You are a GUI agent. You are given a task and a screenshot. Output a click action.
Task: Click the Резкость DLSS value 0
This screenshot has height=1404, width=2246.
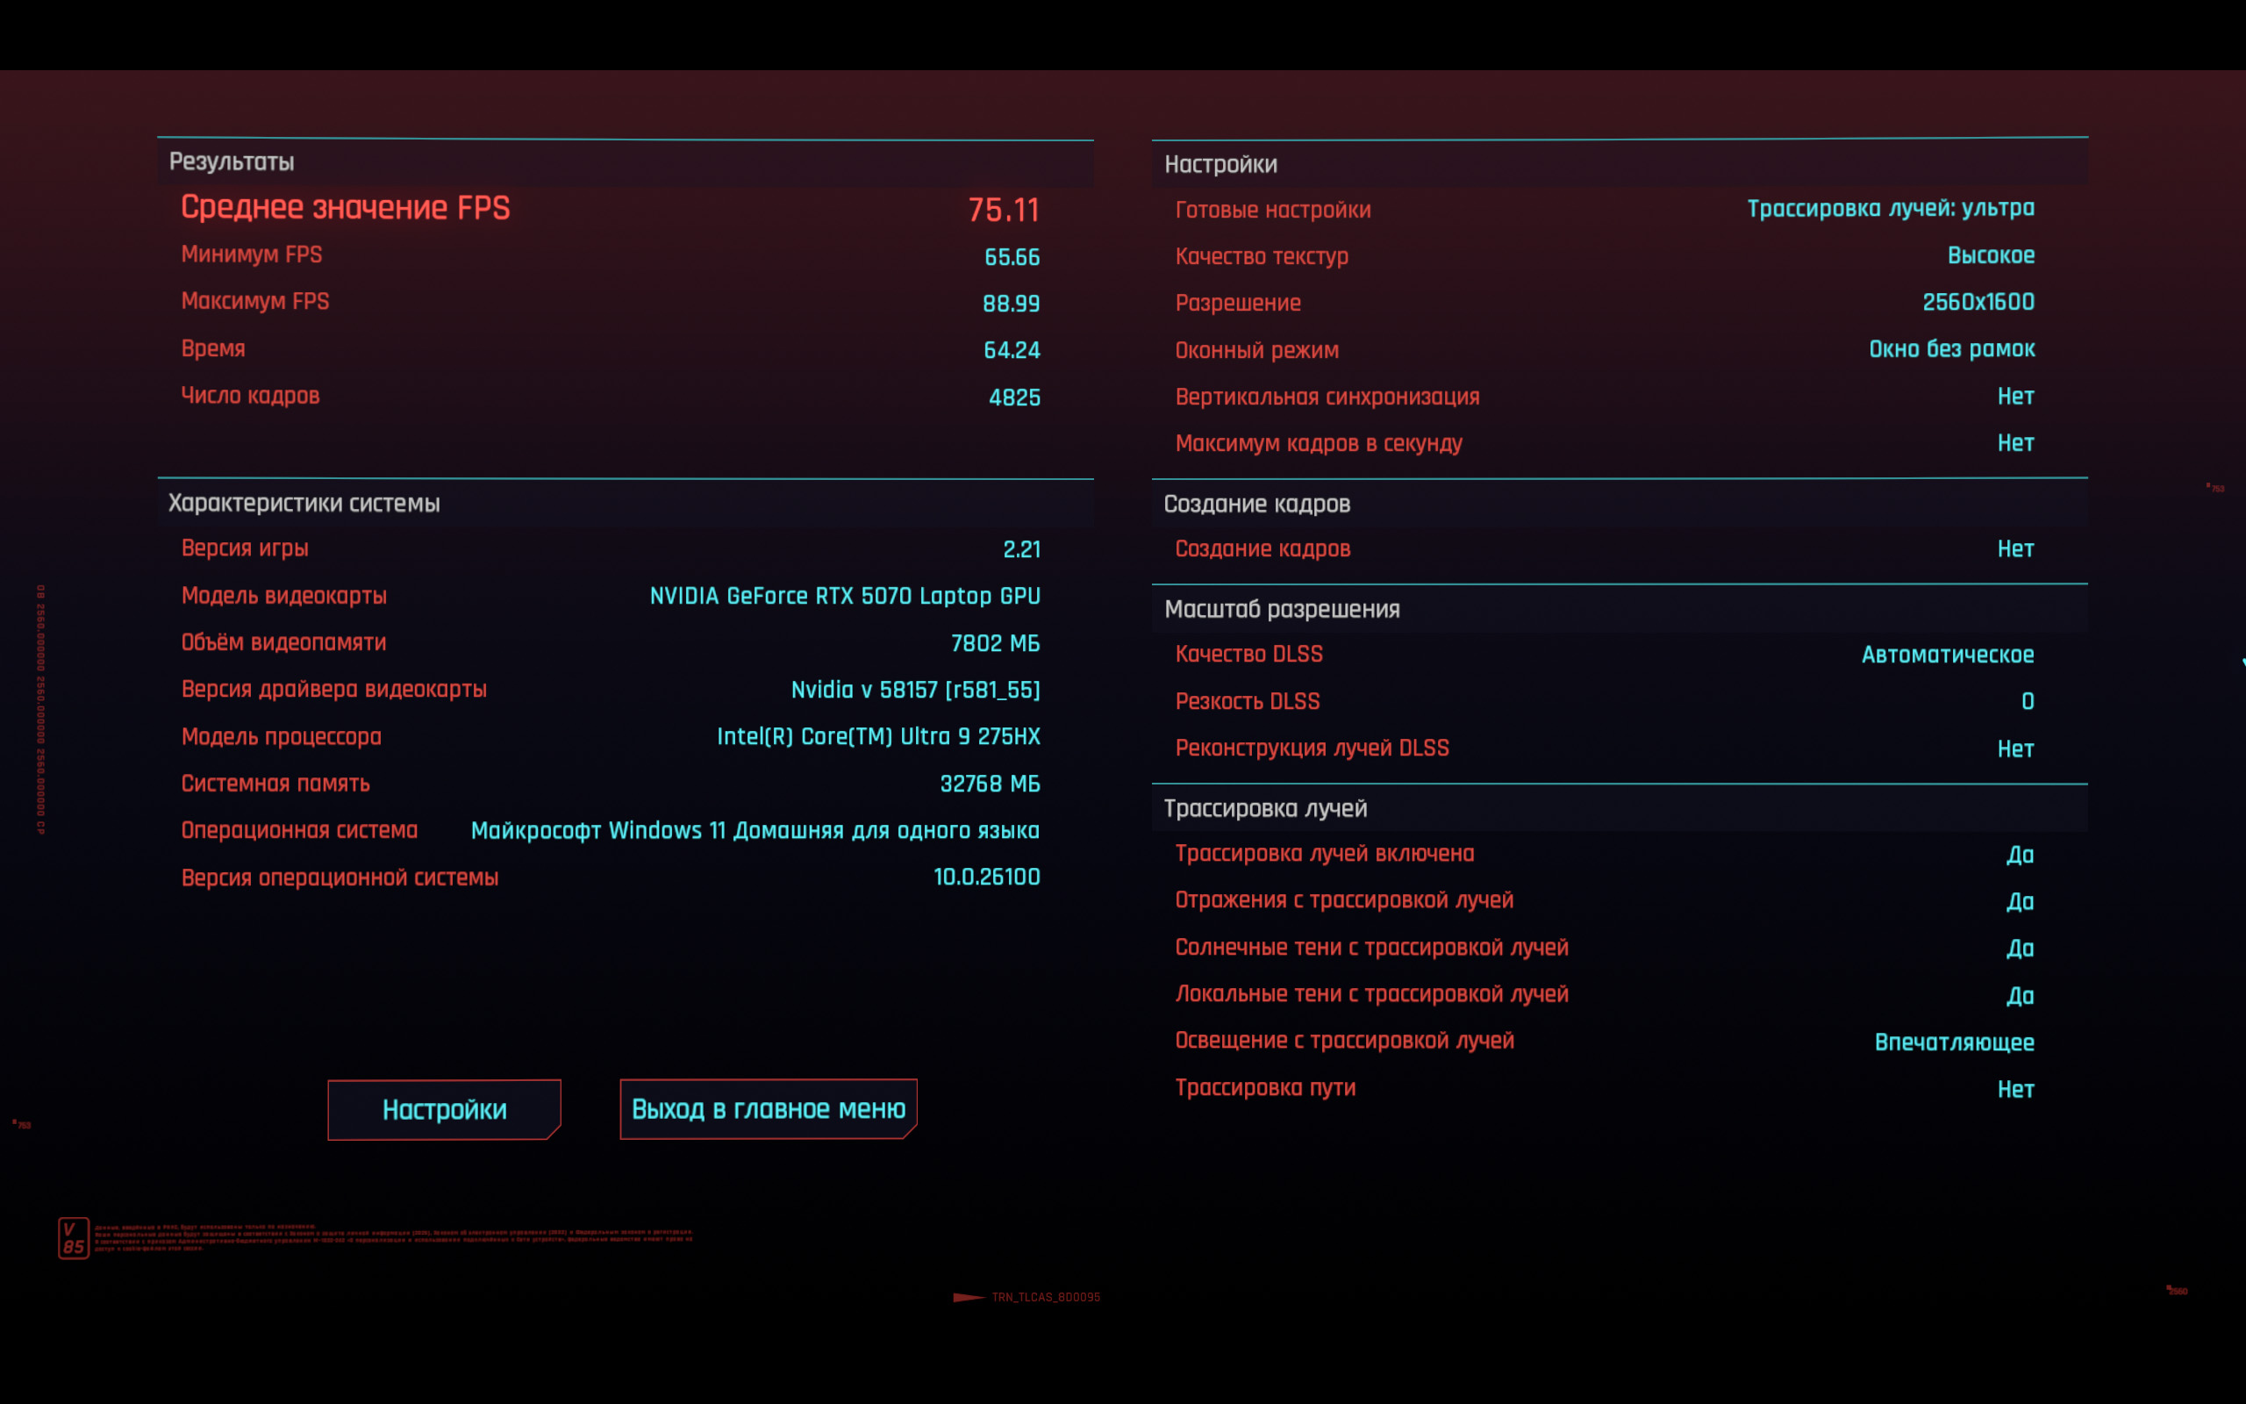pyautogui.click(x=2027, y=701)
